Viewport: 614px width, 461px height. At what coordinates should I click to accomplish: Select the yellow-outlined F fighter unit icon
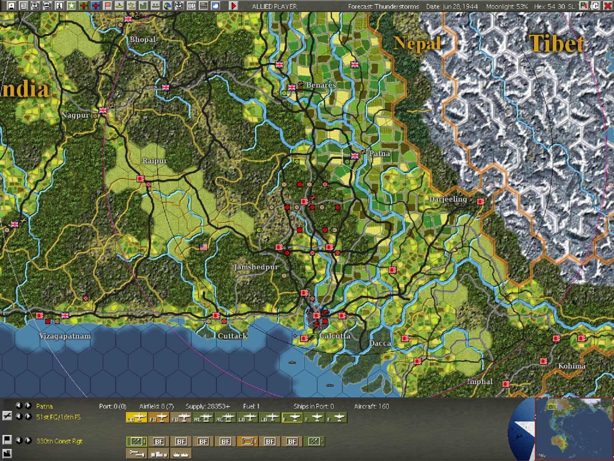[x=292, y=418]
